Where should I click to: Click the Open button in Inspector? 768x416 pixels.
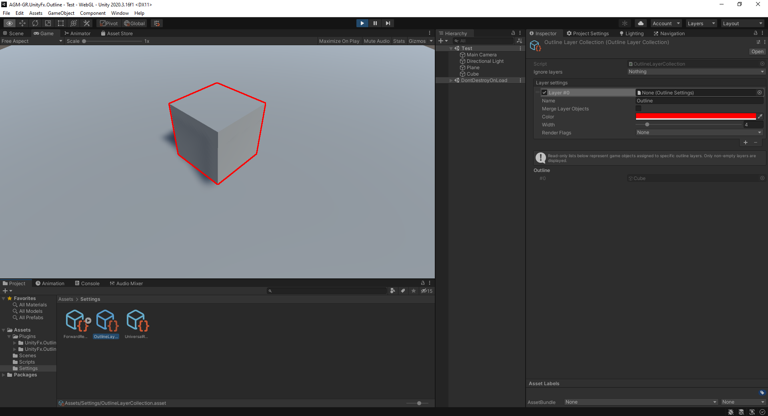(757, 52)
